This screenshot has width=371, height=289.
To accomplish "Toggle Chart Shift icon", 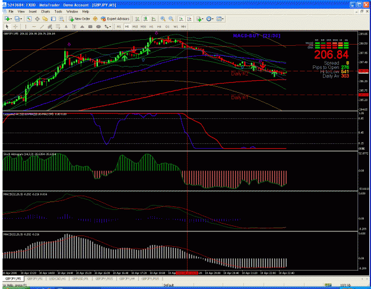I will tap(189, 18).
